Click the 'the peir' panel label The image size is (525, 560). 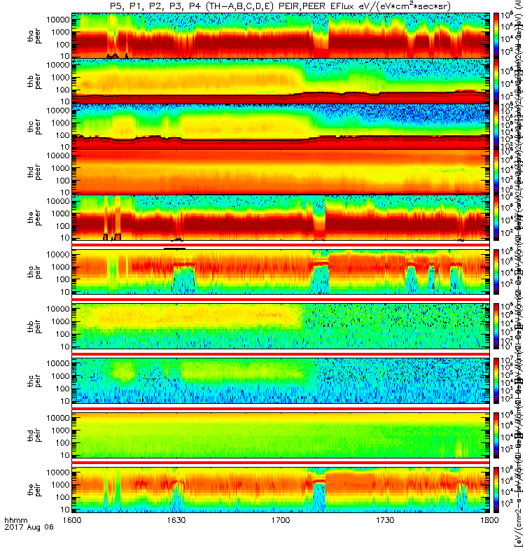click(34, 489)
